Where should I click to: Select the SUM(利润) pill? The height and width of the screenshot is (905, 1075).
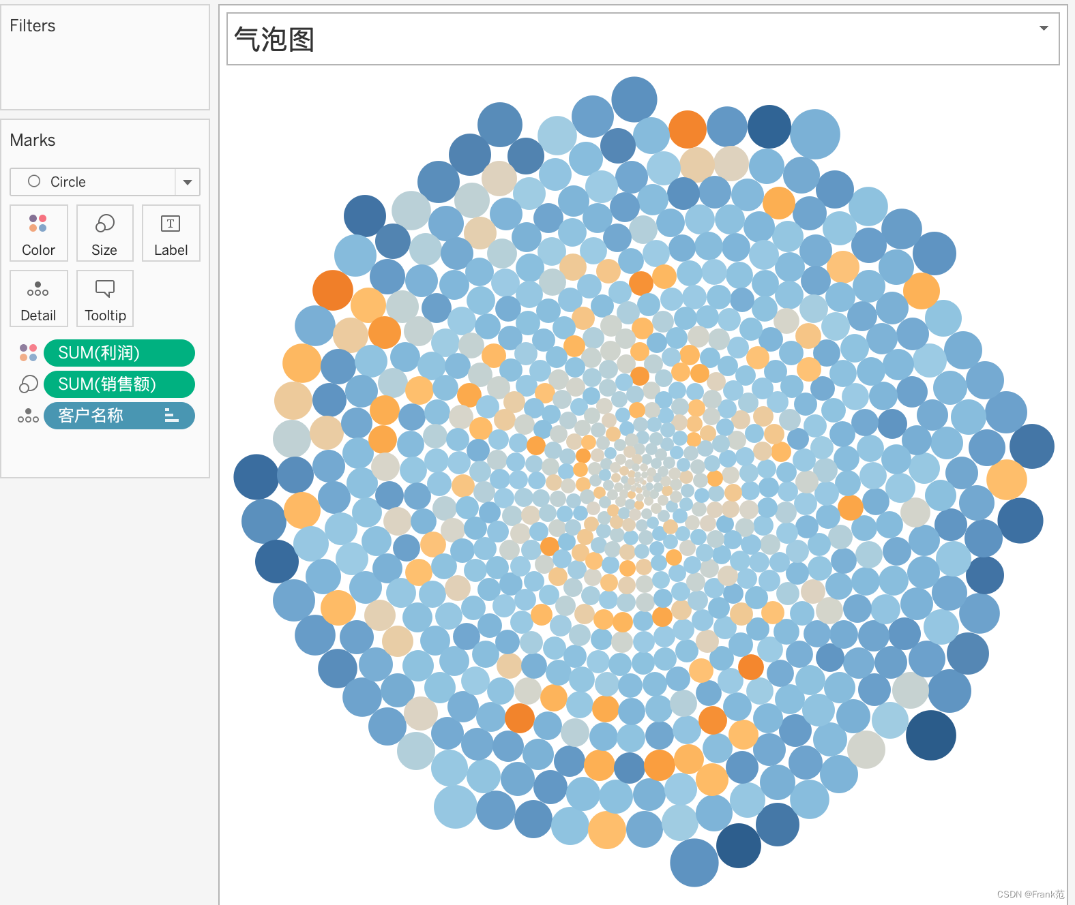(119, 353)
